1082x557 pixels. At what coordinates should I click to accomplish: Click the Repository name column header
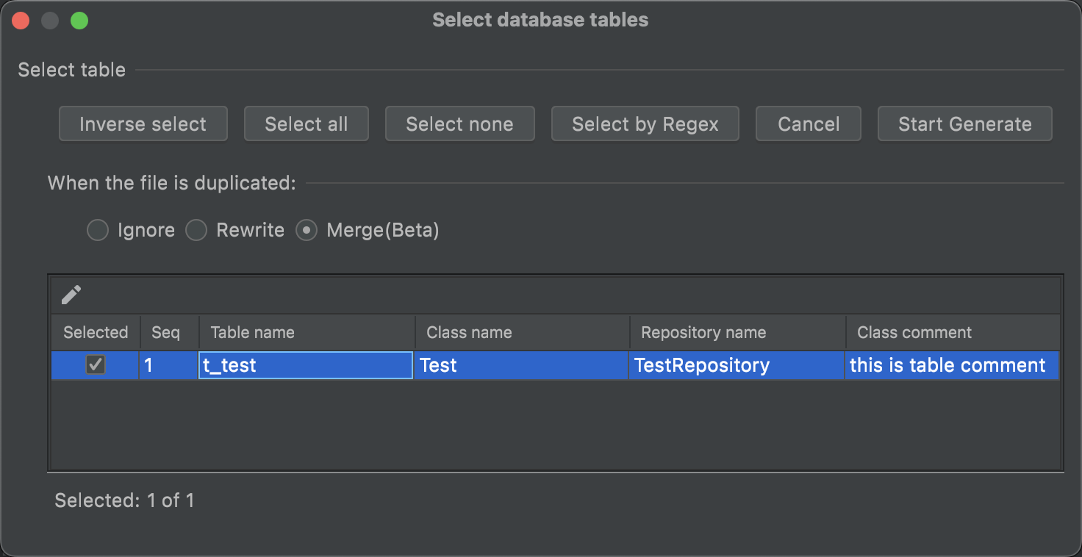coord(737,332)
